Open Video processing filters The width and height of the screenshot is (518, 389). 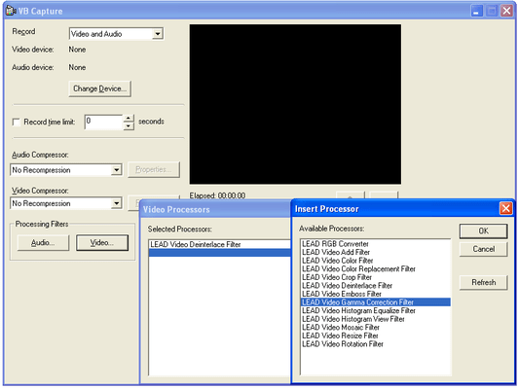coord(102,243)
